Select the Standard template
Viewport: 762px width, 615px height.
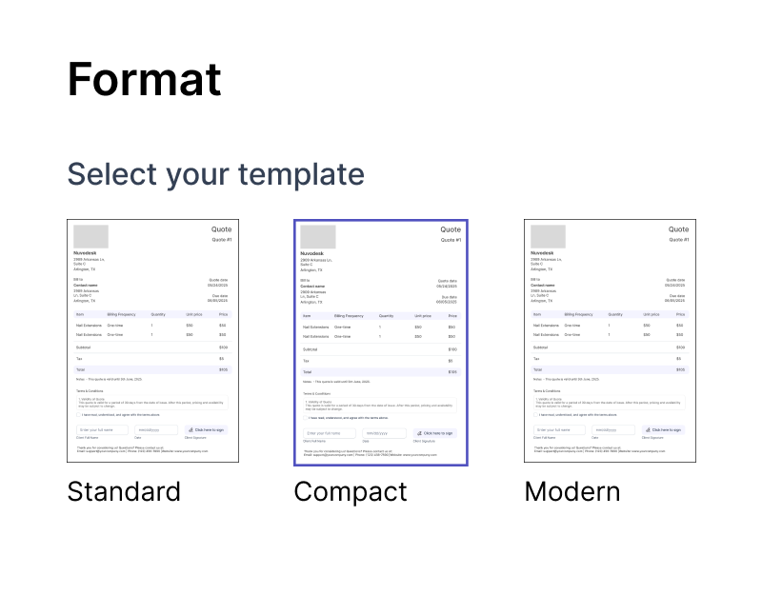click(152, 343)
